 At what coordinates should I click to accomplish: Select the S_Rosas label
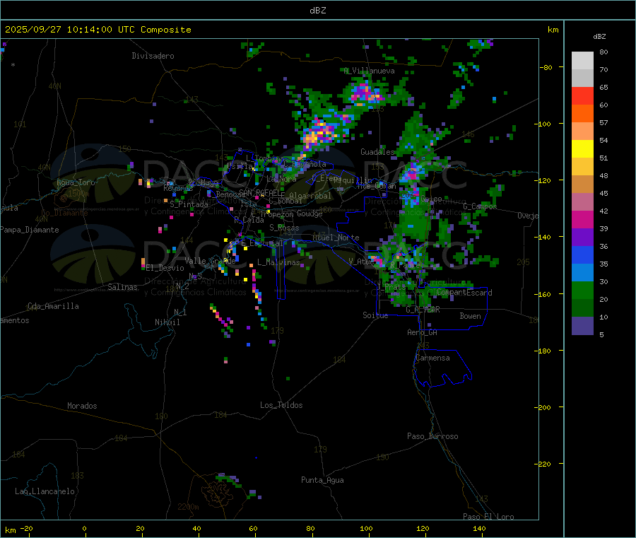pos(284,228)
